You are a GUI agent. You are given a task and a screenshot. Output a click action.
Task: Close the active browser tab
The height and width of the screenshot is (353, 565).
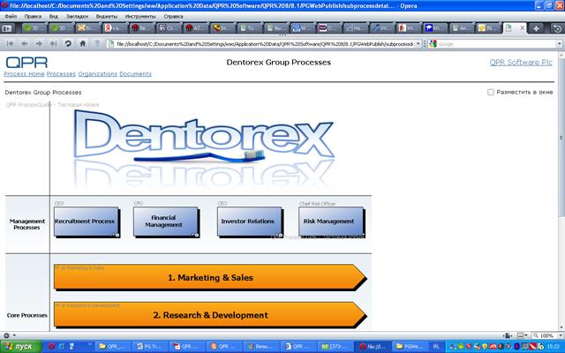pyautogui.click(x=522, y=27)
